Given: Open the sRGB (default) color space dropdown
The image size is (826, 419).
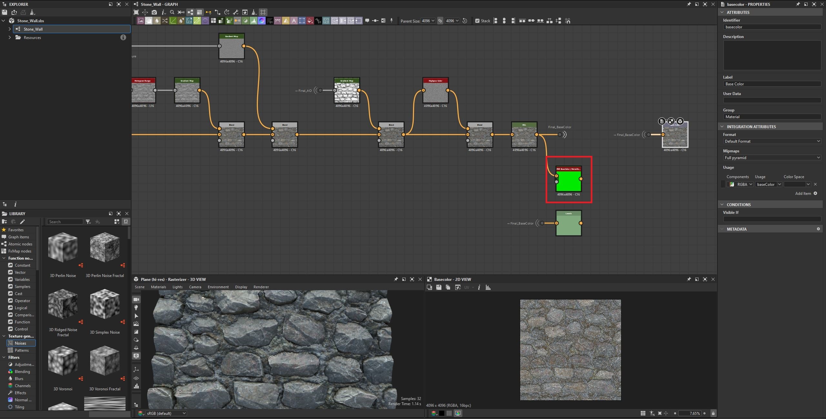Looking at the screenshot, I should (166, 413).
